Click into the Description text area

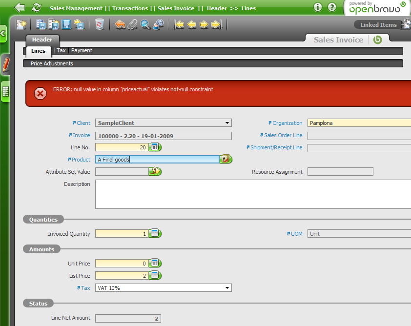pyautogui.click(x=251, y=194)
